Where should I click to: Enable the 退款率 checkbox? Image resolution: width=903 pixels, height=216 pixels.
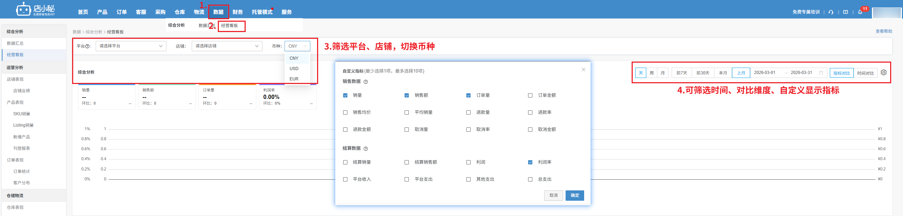click(x=530, y=112)
